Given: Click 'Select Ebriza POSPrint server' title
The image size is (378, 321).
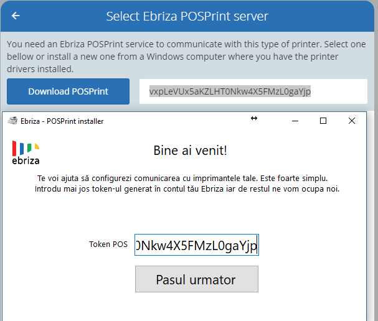Looking at the screenshot, I should [x=187, y=16].
